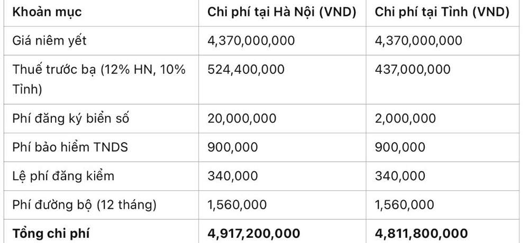This screenshot has width=529, height=243.
Task: Select the 524,400,000 tax cell
Action: click(246, 69)
